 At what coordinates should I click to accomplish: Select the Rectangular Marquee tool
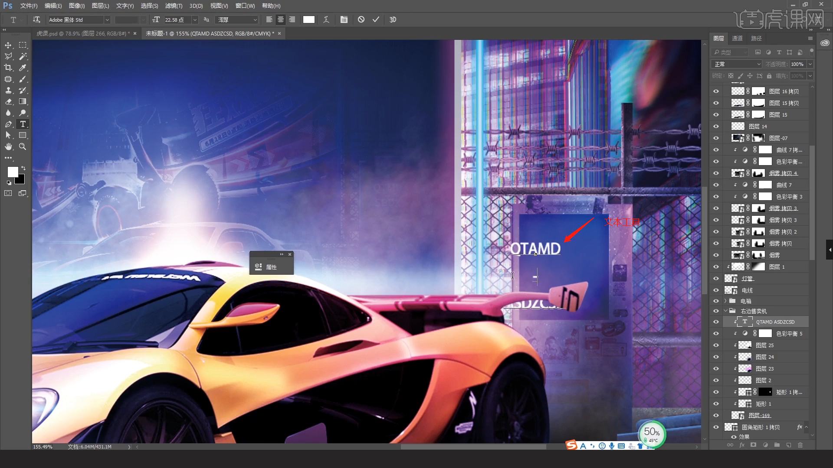23,45
